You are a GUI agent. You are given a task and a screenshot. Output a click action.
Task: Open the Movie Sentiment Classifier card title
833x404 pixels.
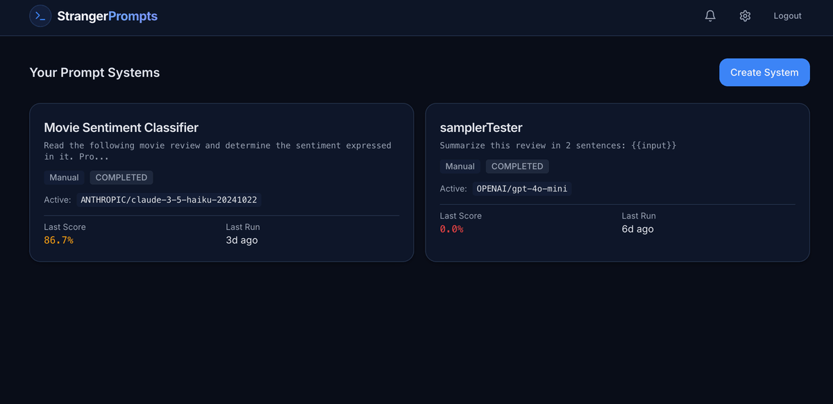121,128
